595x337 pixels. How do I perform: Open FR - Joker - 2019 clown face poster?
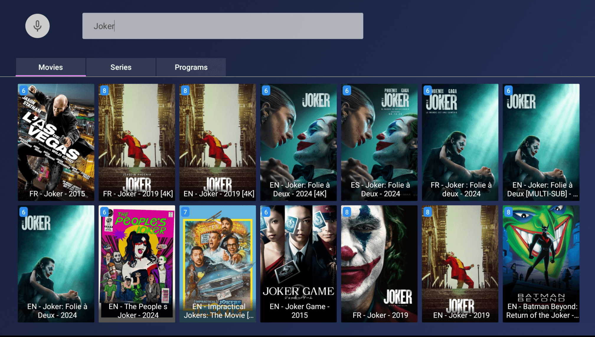pyautogui.click(x=379, y=264)
